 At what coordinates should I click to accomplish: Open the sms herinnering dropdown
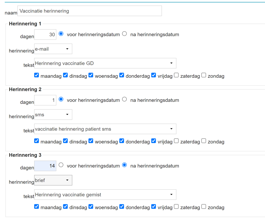click(53, 114)
